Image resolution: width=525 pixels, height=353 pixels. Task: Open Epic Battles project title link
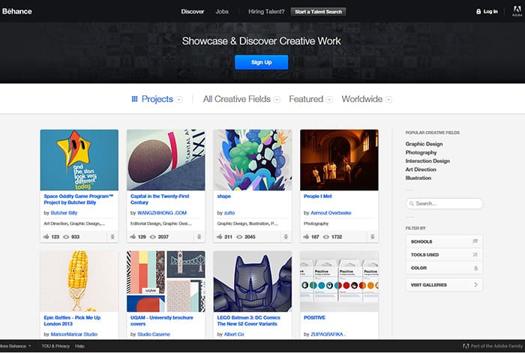[x=72, y=321]
